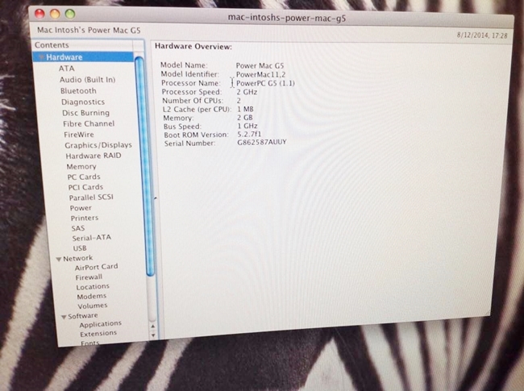Select ATA in the contents list
This screenshot has height=391, width=524.
click(x=66, y=69)
